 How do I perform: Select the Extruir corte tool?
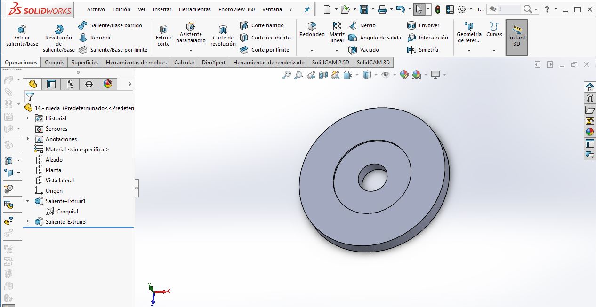coord(163,36)
